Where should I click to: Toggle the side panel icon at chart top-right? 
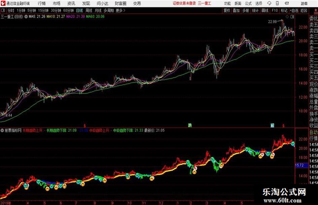click(292, 17)
